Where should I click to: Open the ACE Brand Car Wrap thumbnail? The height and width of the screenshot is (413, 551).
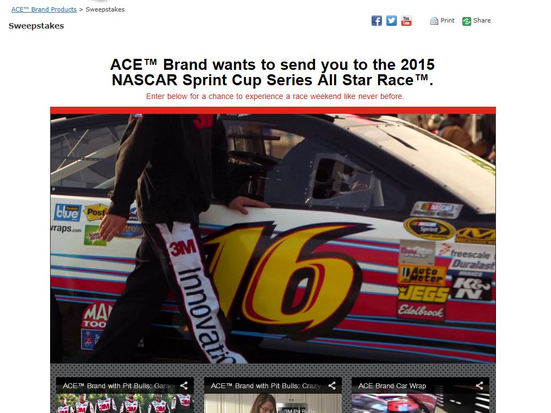(421, 403)
